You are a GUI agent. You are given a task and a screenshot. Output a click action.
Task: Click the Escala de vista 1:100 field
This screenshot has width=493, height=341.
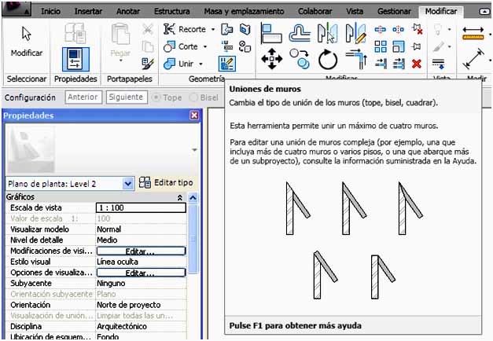tap(140, 207)
